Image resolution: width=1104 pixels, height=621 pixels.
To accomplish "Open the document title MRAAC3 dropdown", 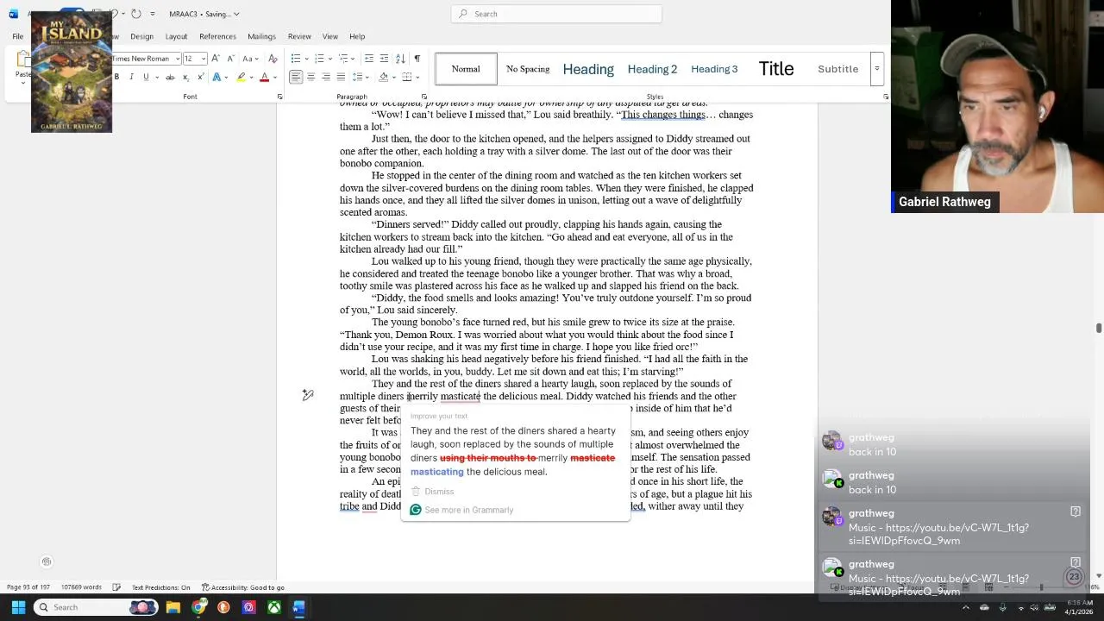I will (x=204, y=14).
